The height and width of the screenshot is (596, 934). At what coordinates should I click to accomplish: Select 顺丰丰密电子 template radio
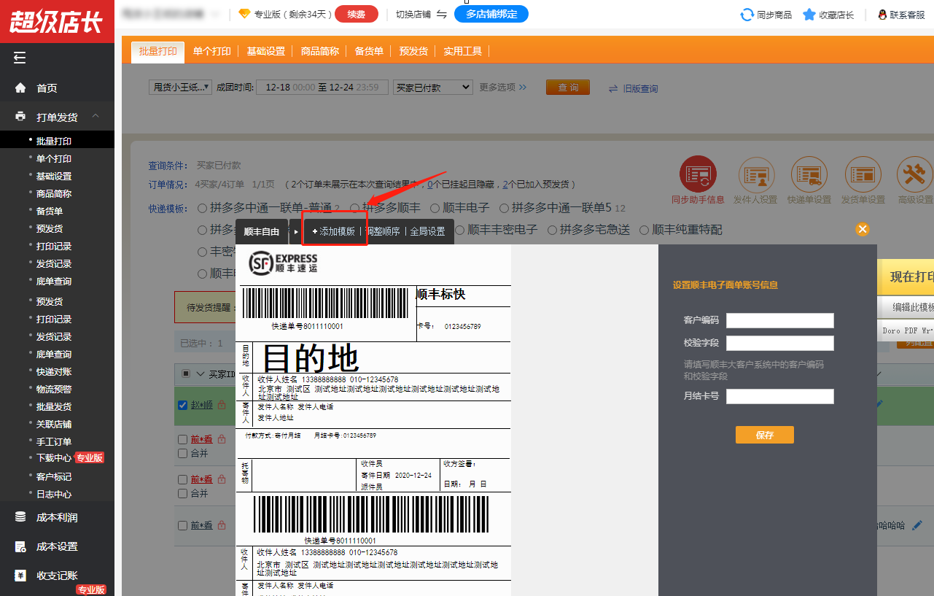coord(461,230)
